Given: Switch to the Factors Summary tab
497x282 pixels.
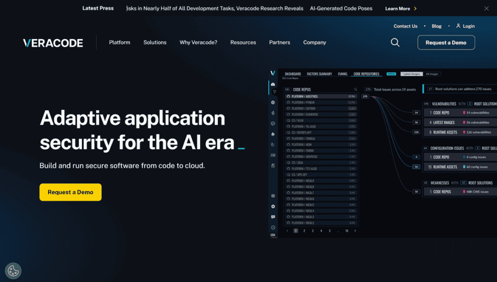Looking at the screenshot, I should pos(319,74).
